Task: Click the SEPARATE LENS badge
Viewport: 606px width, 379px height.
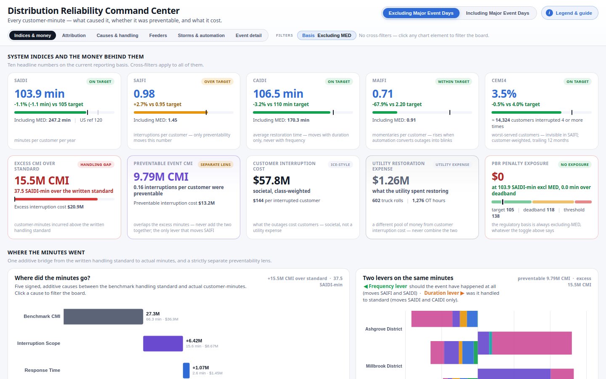Action: tap(215, 164)
